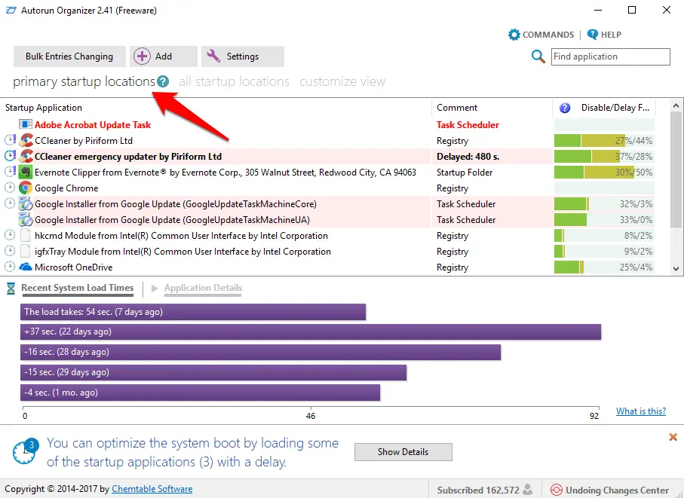Click GoogleUpdateTaskMachineUA installer icon
684x498 pixels.
(x=26, y=219)
